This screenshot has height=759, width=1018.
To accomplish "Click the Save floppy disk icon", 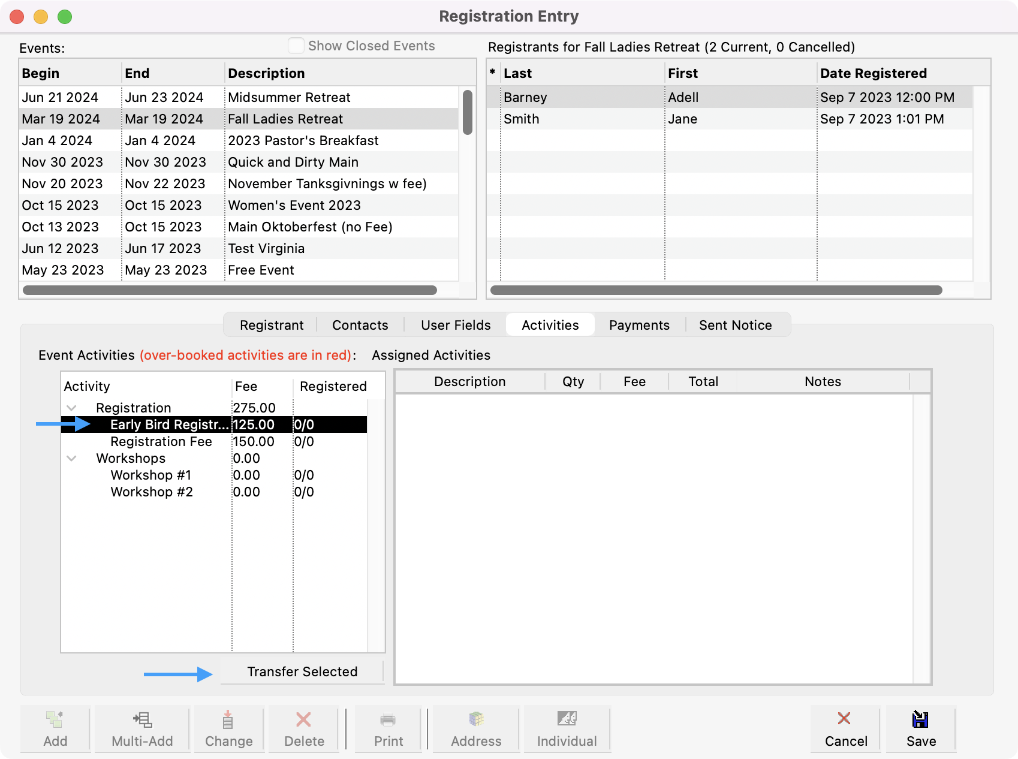I will coord(920,719).
